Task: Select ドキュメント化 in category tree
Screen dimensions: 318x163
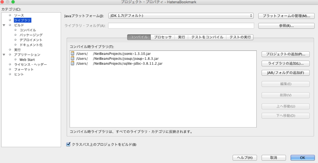Action: [x=31, y=45]
